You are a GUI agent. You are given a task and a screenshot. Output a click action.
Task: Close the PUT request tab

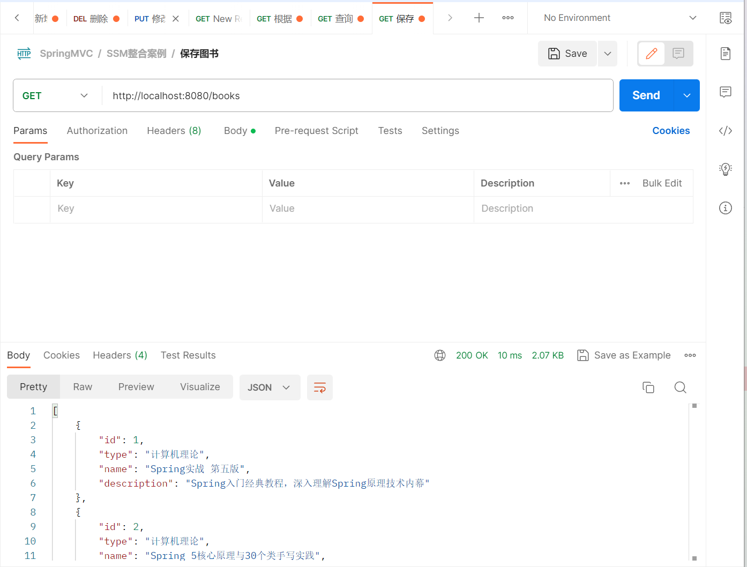[x=176, y=19]
